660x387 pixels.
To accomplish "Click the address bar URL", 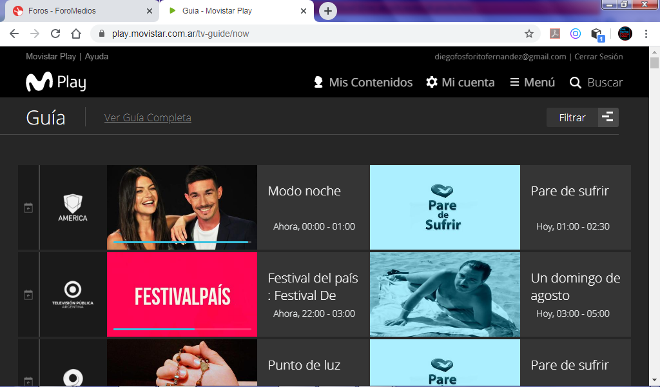I will click(180, 34).
